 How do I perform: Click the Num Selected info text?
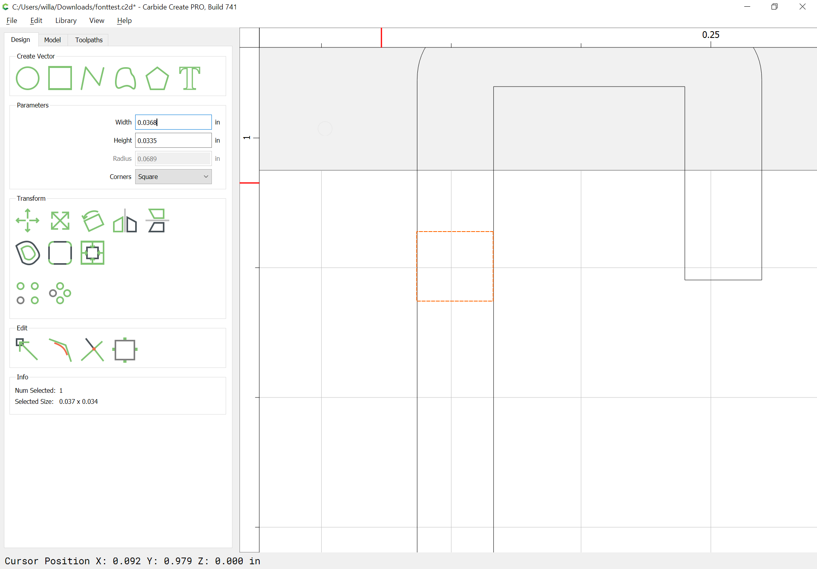click(39, 390)
